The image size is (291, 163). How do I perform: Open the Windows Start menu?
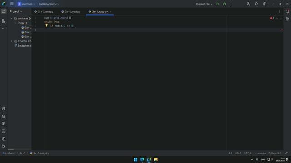click(x=135, y=159)
